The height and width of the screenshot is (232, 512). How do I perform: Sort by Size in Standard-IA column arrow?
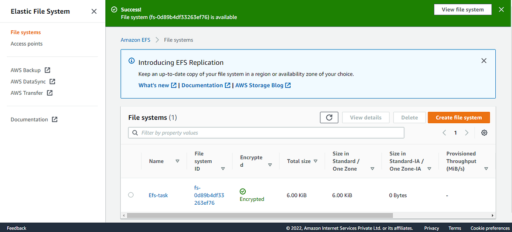[429, 169]
